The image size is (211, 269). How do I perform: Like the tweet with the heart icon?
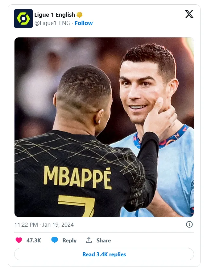19,240
